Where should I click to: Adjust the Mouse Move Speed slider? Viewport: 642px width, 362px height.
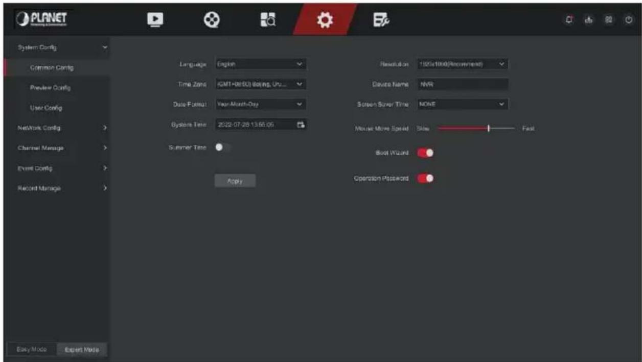click(476, 129)
